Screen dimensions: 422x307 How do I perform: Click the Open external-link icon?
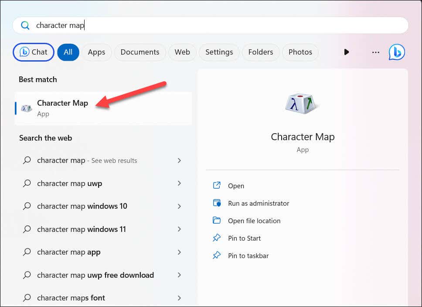pos(217,186)
